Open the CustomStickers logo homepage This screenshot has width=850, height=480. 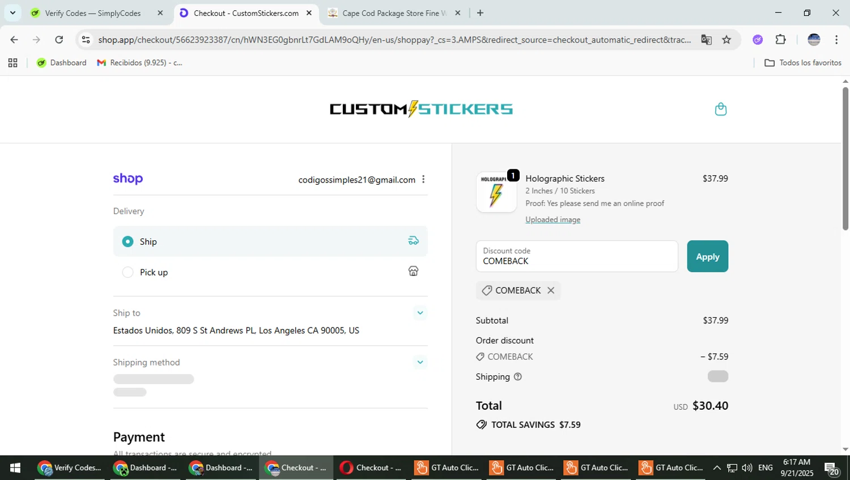(x=421, y=109)
